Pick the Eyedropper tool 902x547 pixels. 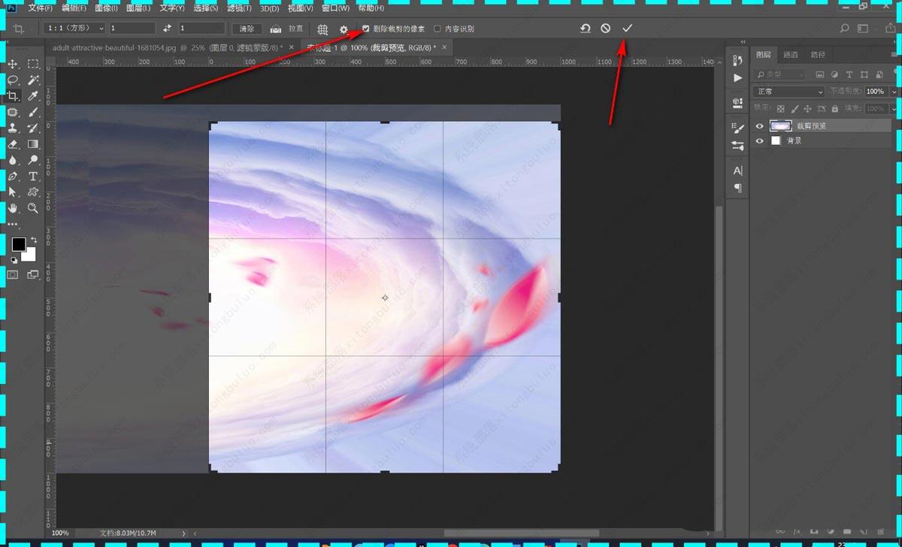(33, 96)
